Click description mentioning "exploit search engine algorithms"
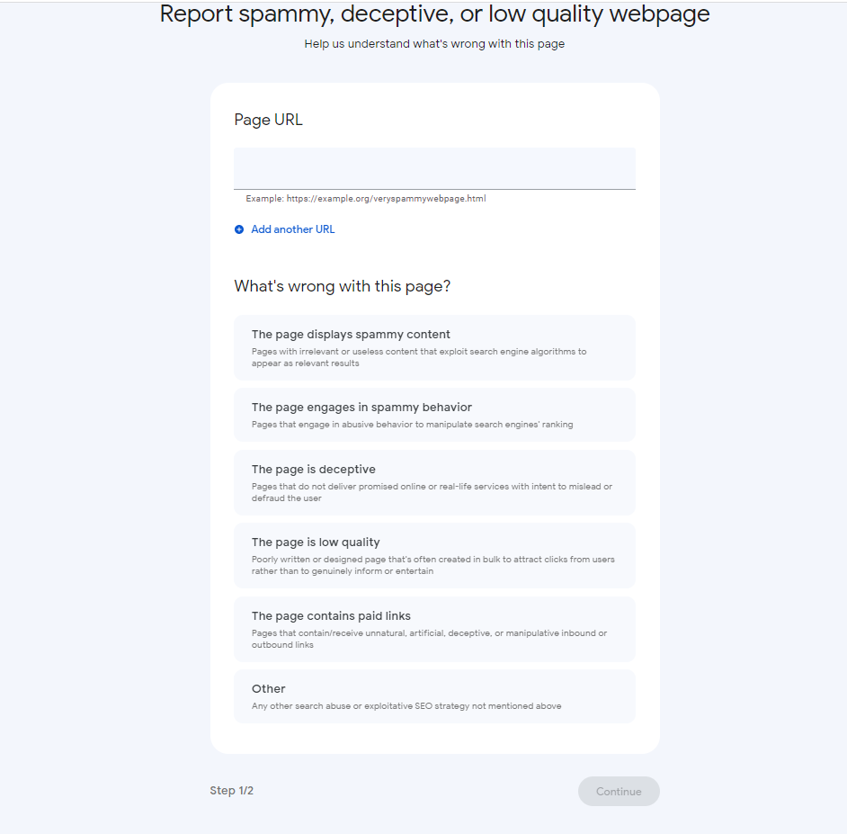Screen dimensions: 847x834 [419, 357]
